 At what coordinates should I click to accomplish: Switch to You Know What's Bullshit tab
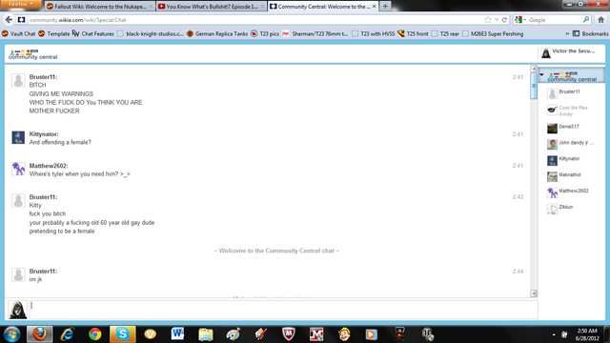point(212,7)
